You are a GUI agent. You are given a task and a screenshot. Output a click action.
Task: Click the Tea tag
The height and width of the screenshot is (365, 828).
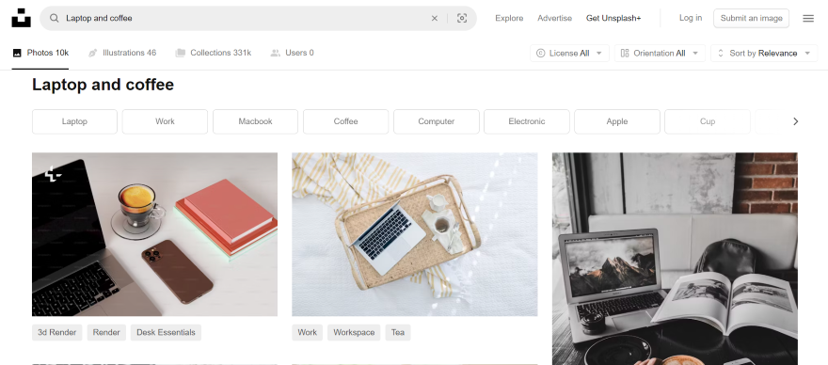point(398,332)
